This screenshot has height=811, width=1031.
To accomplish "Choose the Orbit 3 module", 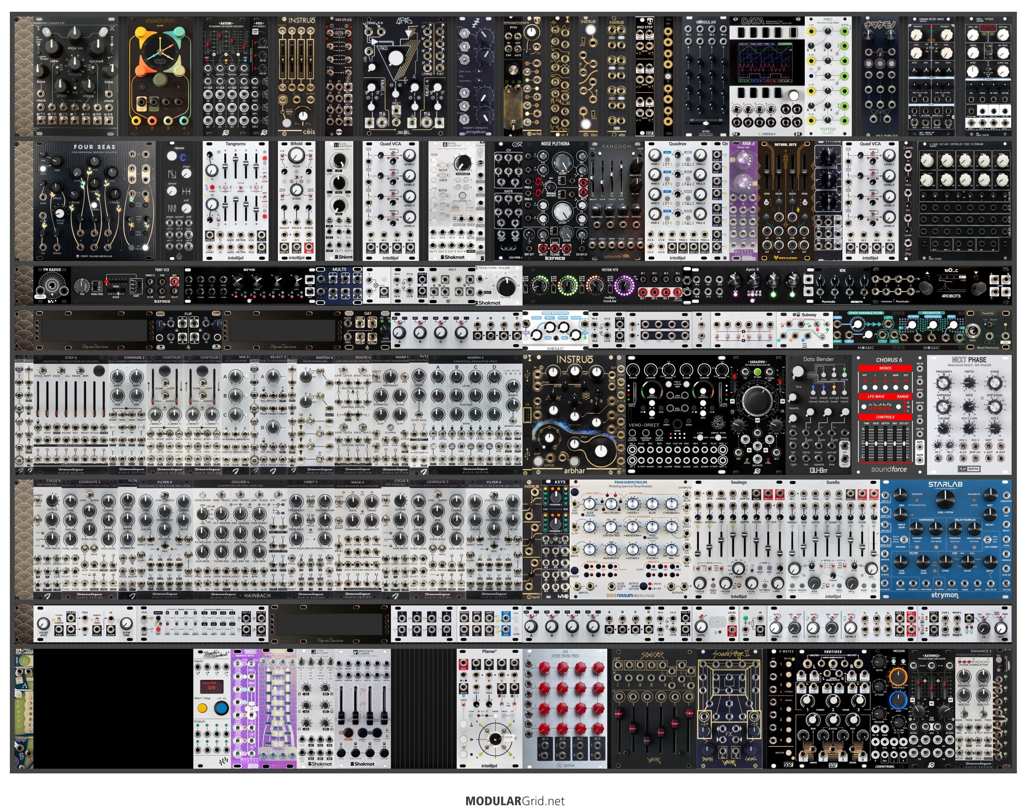I will tap(310, 539).
